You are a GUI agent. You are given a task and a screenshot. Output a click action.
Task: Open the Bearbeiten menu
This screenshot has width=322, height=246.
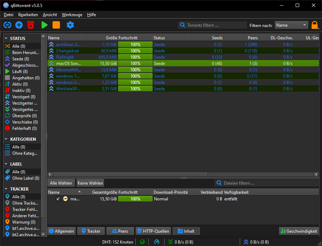[x=28, y=15]
